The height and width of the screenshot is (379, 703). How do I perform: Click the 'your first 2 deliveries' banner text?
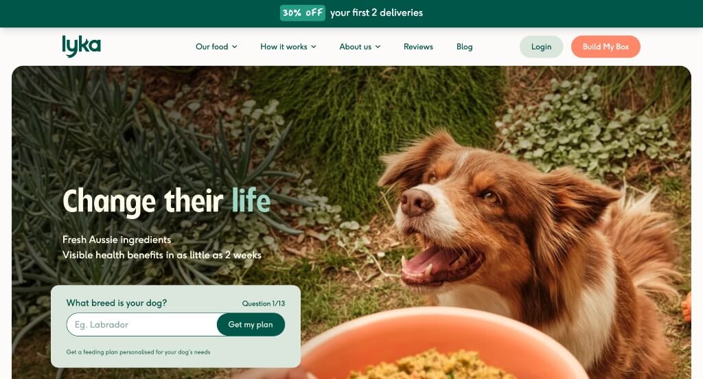pyautogui.click(x=376, y=12)
